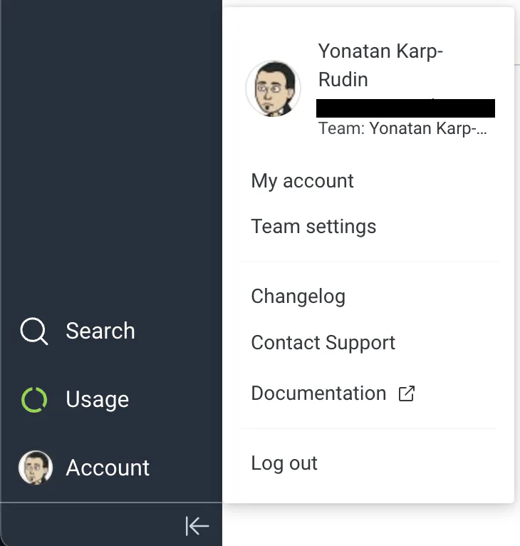Open the Usage sidebar item
Image resolution: width=520 pixels, height=546 pixels.
pyautogui.click(x=97, y=400)
